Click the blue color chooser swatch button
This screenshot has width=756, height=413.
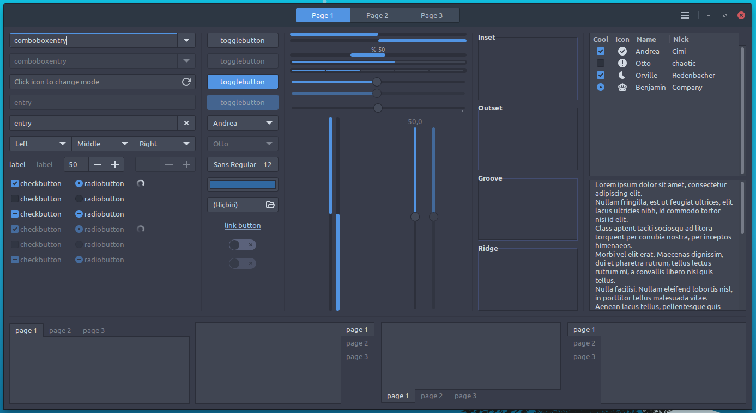point(243,184)
